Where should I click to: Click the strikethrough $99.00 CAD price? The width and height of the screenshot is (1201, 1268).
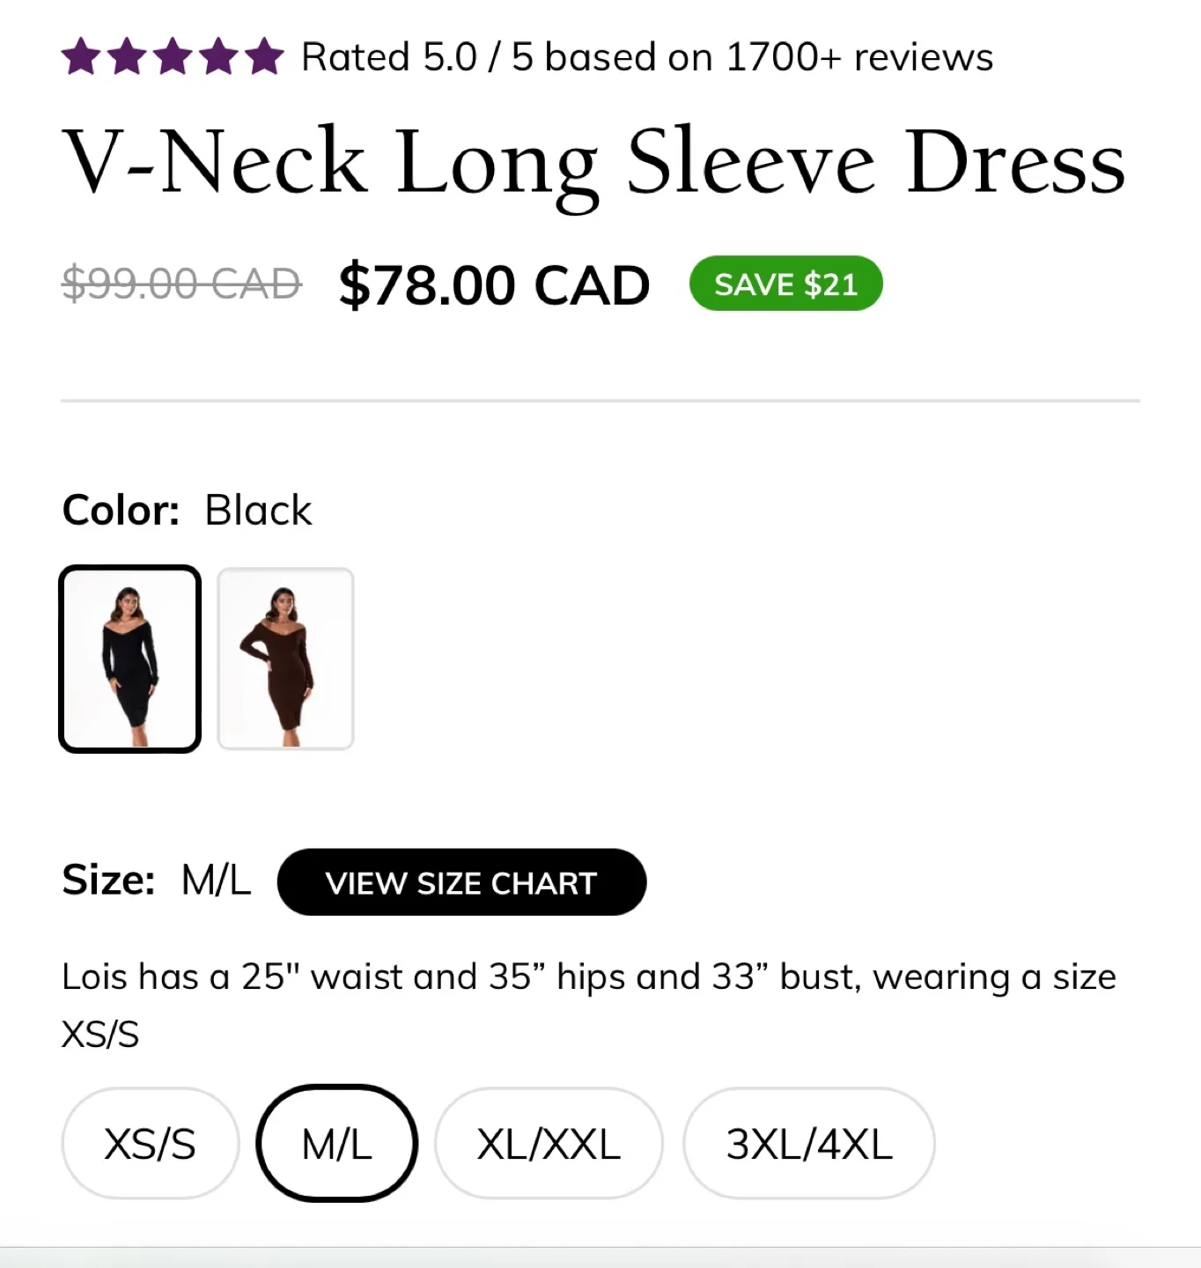pyautogui.click(x=181, y=284)
